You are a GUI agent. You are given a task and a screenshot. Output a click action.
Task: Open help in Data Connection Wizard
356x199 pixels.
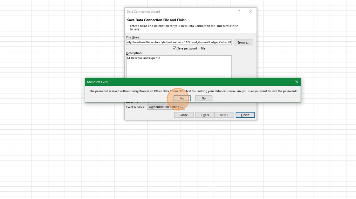pyautogui.click(x=239, y=11)
